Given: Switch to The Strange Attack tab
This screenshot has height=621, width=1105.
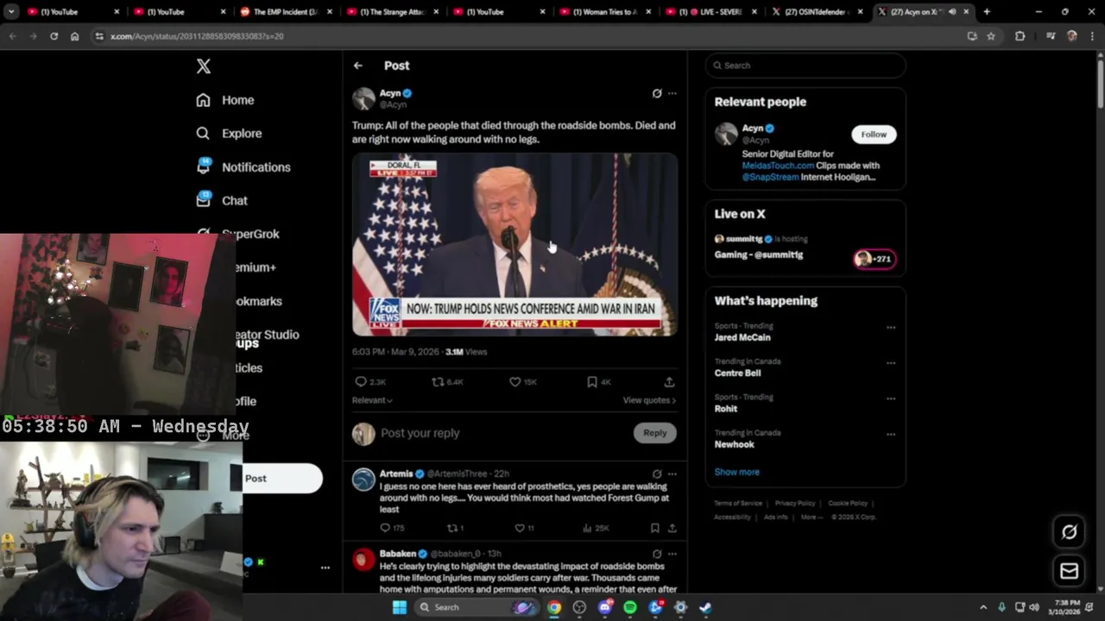Looking at the screenshot, I should pyautogui.click(x=393, y=12).
